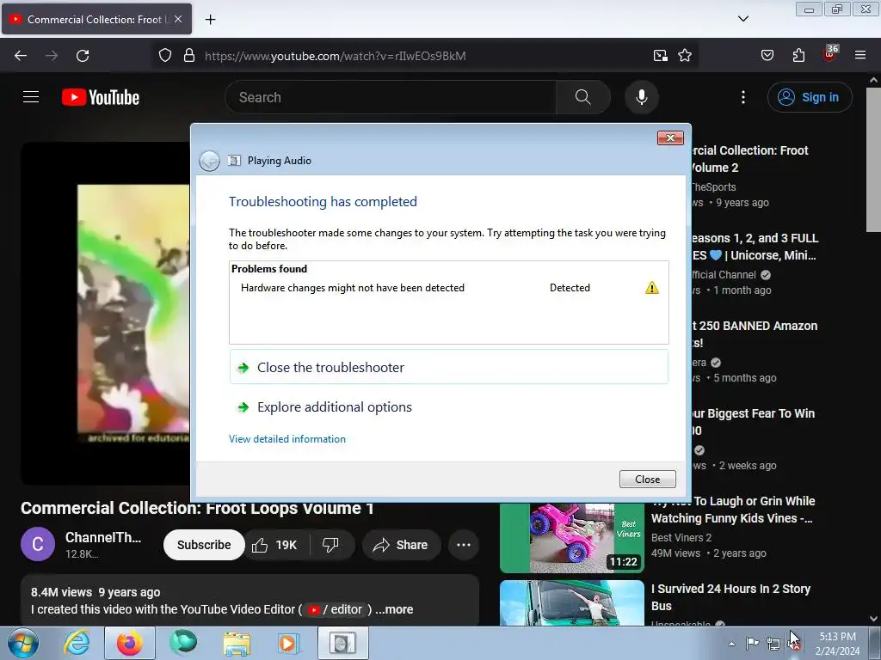Select the Commercial Collection: Froot tab

pyautogui.click(x=96, y=19)
